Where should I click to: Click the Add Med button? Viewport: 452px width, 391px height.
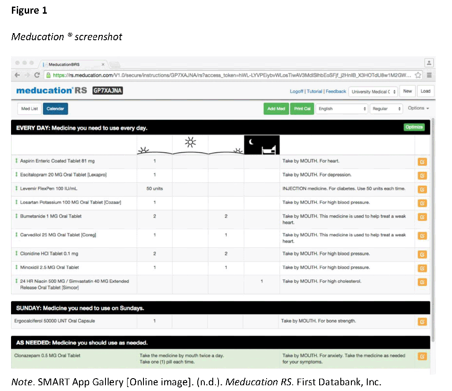click(276, 109)
